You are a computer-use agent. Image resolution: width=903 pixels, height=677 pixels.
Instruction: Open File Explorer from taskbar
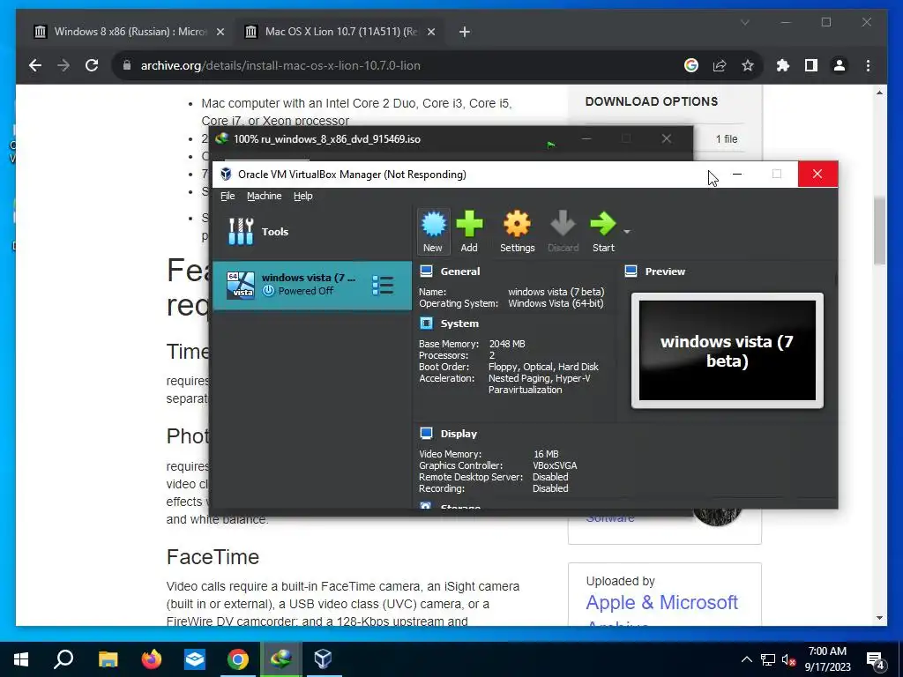pos(108,659)
